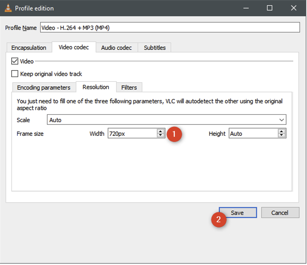Click the 'Frame size' label

pyautogui.click(x=30, y=134)
